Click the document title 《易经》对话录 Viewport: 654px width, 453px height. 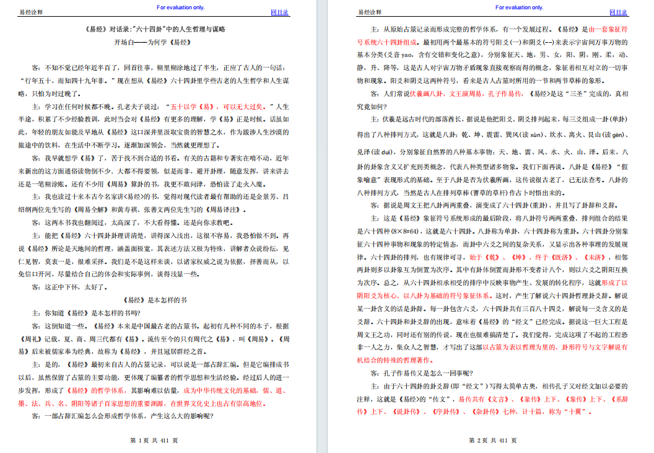click(155, 29)
